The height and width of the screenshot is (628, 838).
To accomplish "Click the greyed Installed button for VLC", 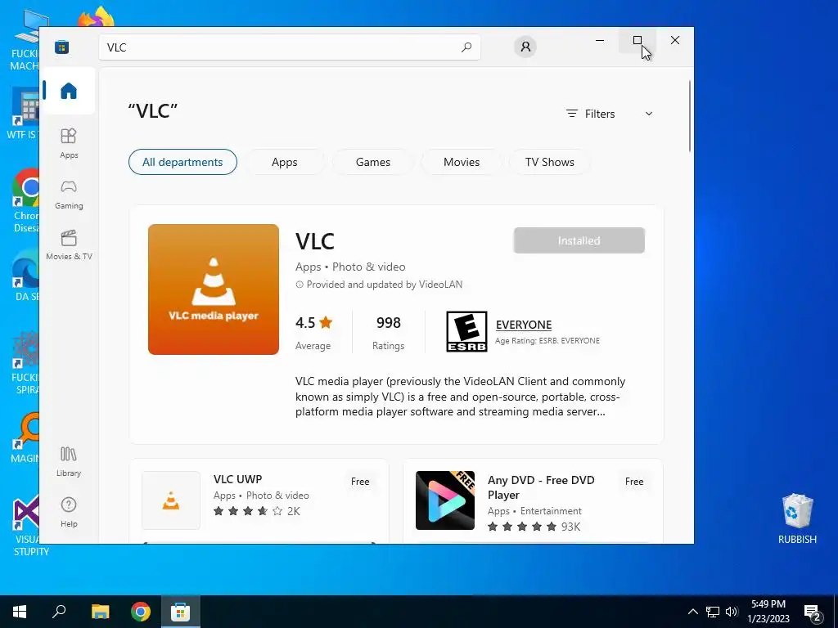I will pos(579,240).
